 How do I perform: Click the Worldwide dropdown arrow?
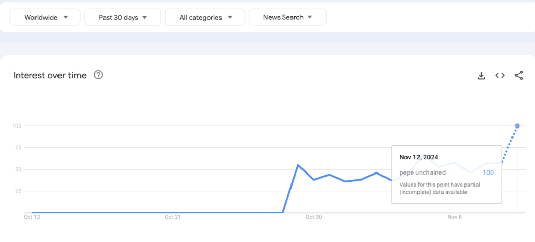(66, 17)
